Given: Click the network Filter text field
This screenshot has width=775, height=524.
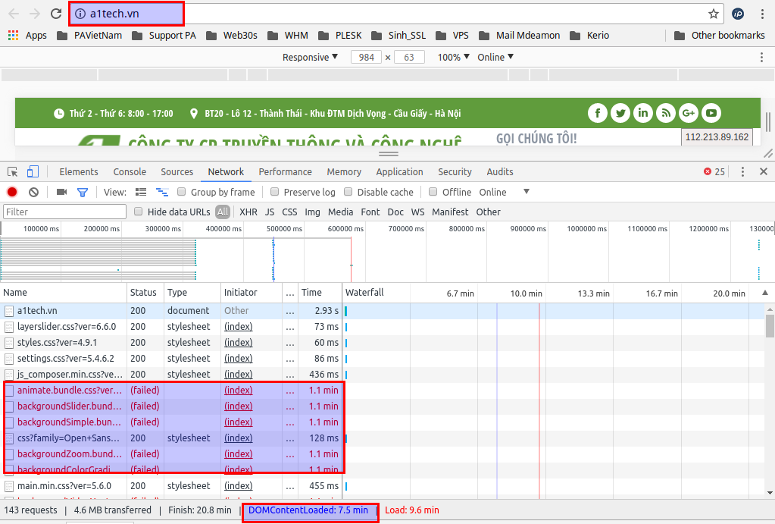Looking at the screenshot, I should (x=64, y=212).
